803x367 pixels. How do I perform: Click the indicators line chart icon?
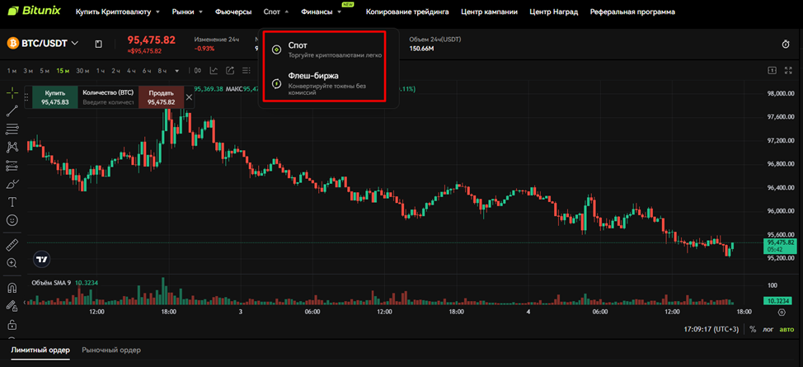[214, 71]
